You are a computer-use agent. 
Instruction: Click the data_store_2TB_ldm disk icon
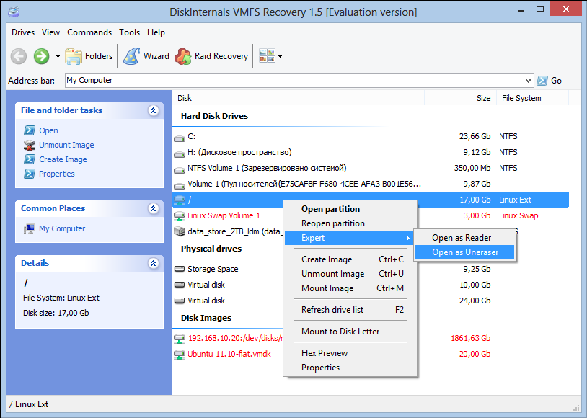pos(180,231)
